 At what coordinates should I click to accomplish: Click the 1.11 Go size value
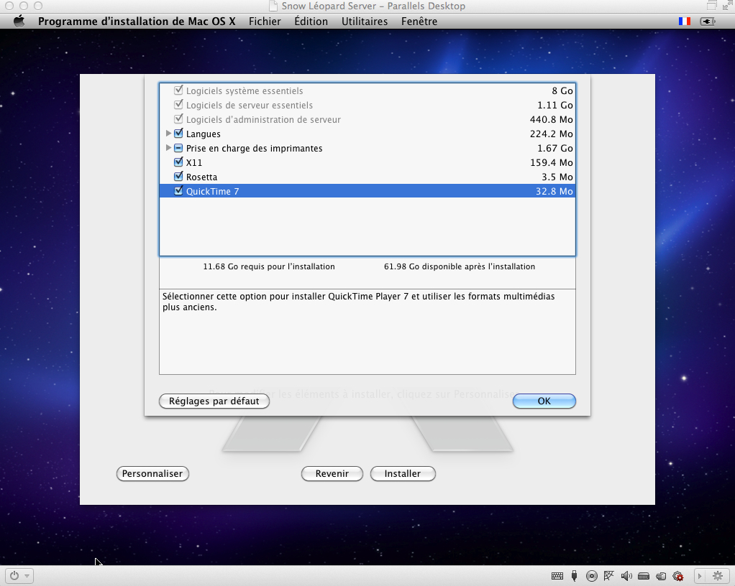point(555,106)
